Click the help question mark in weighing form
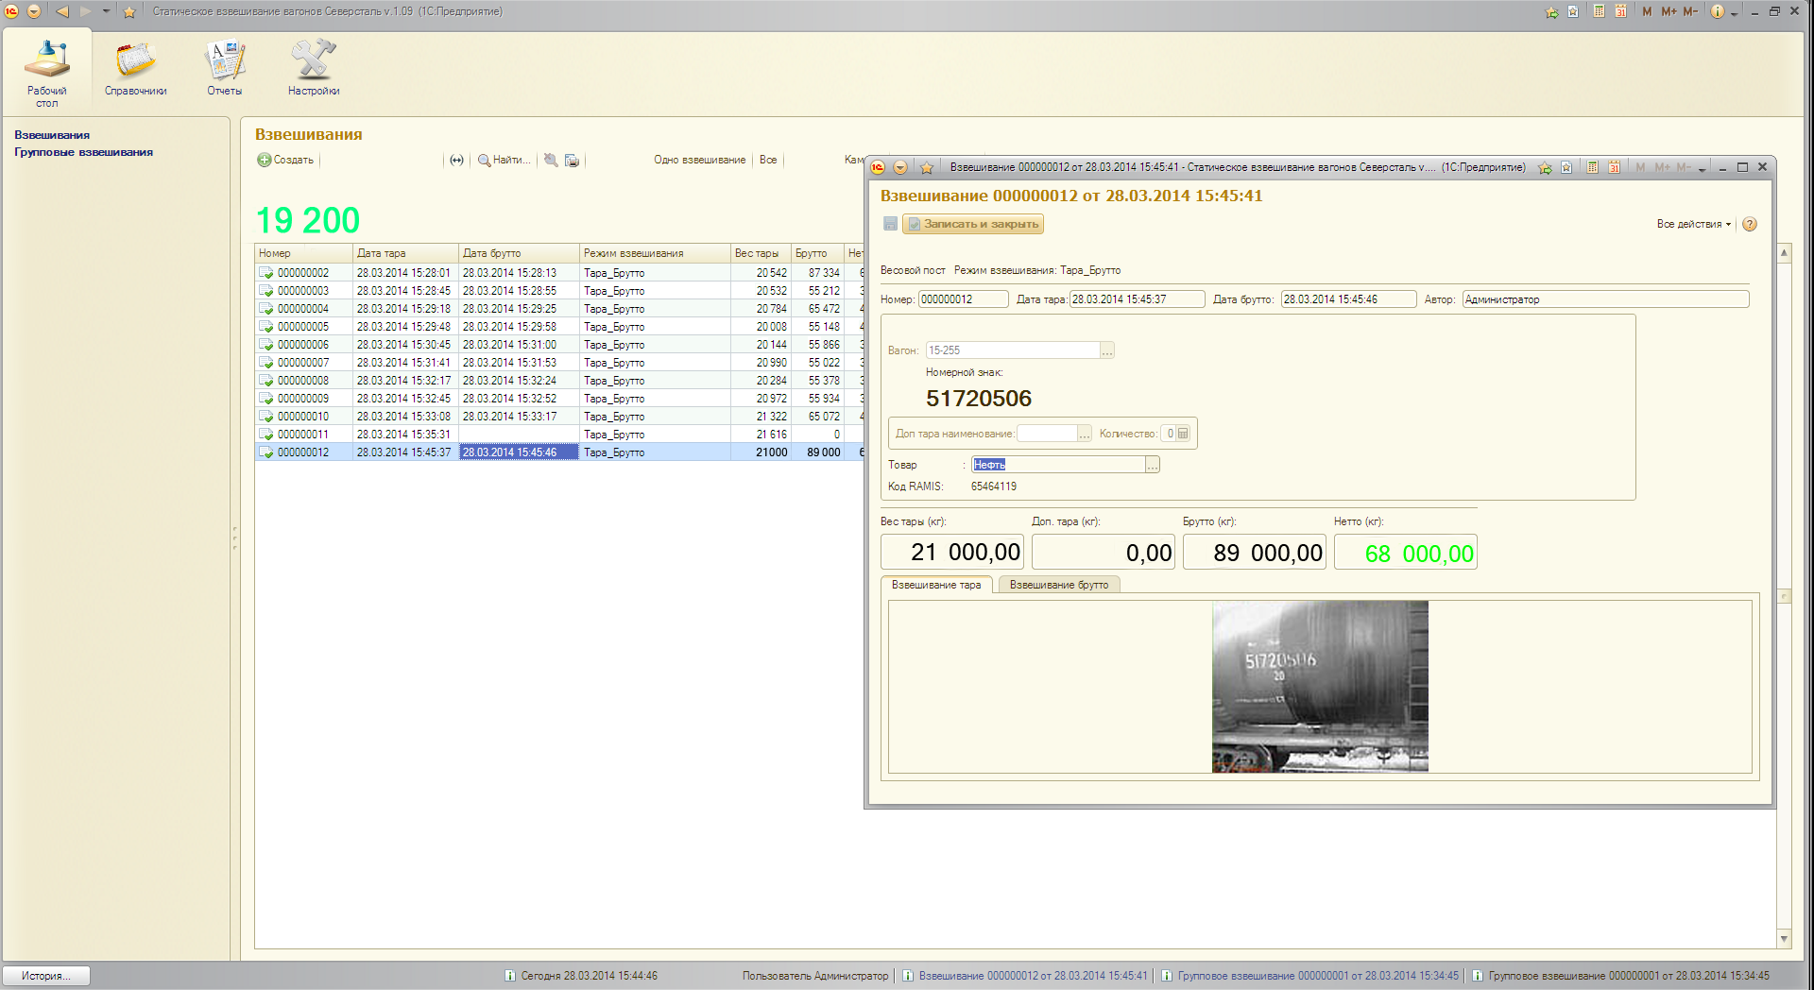 pos(1750,225)
